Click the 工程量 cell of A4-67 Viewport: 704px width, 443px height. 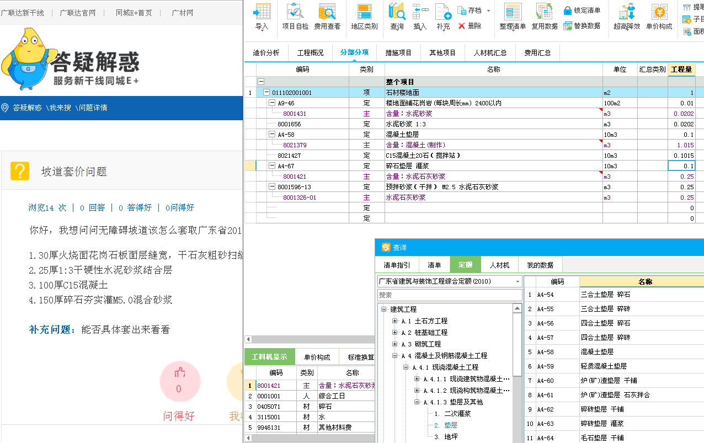coord(682,166)
